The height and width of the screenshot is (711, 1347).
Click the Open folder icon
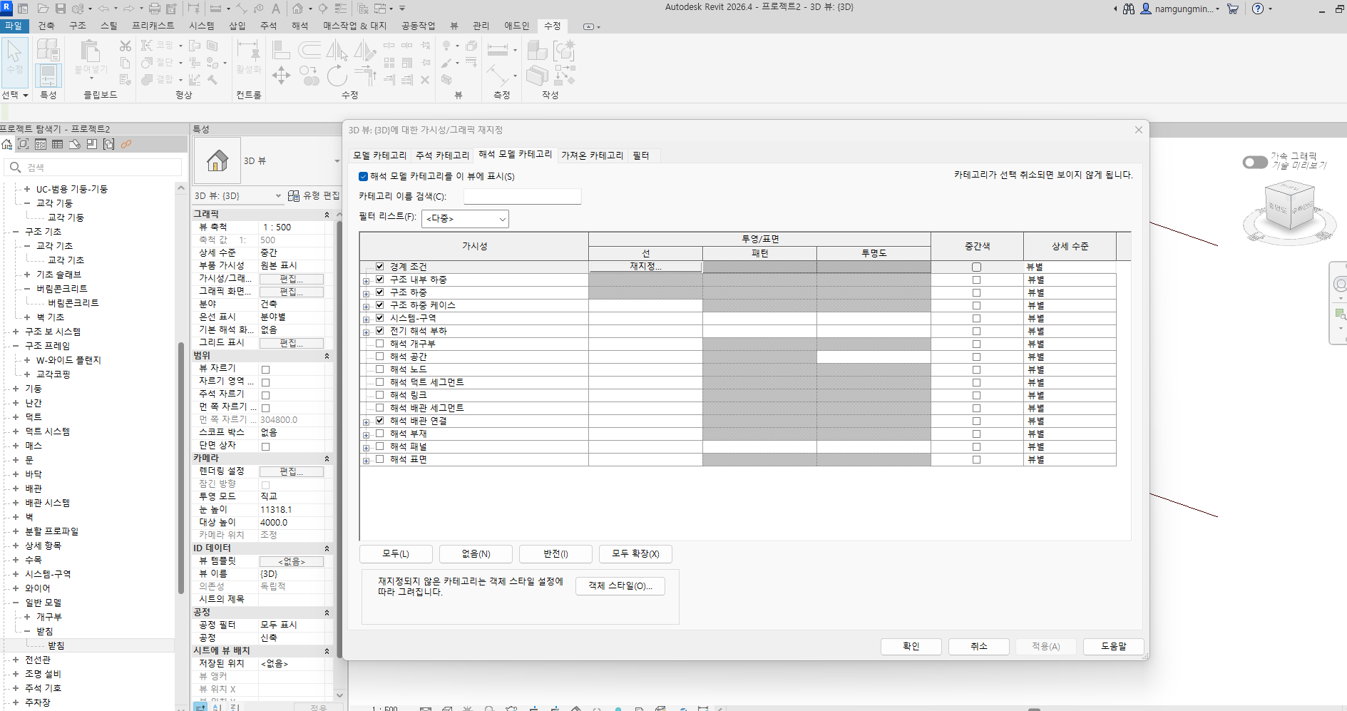click(x=43, y=9)
